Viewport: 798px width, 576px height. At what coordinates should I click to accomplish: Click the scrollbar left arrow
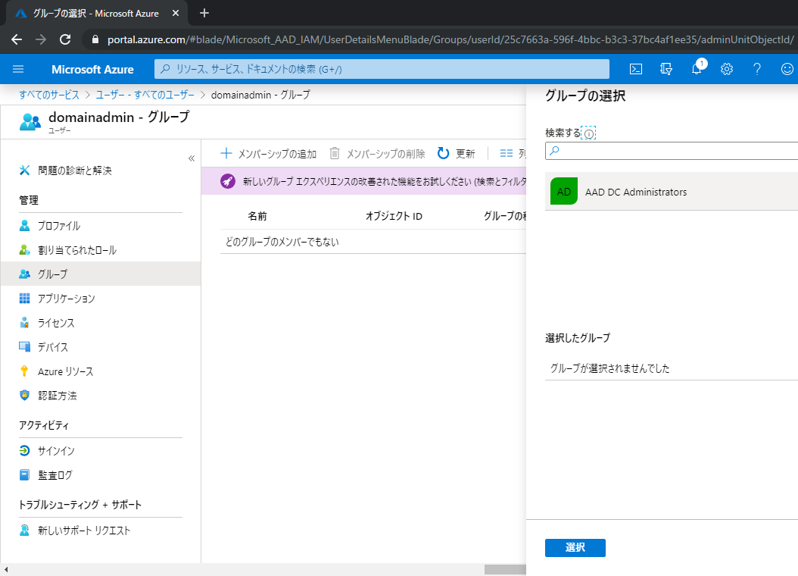coord(6,570)
